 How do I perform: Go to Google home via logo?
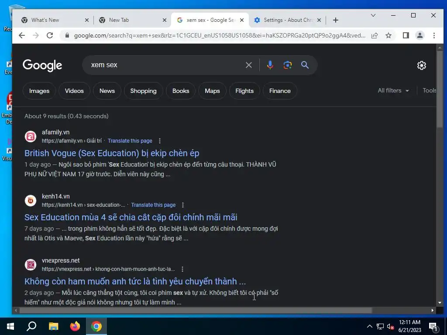[42, 65]
